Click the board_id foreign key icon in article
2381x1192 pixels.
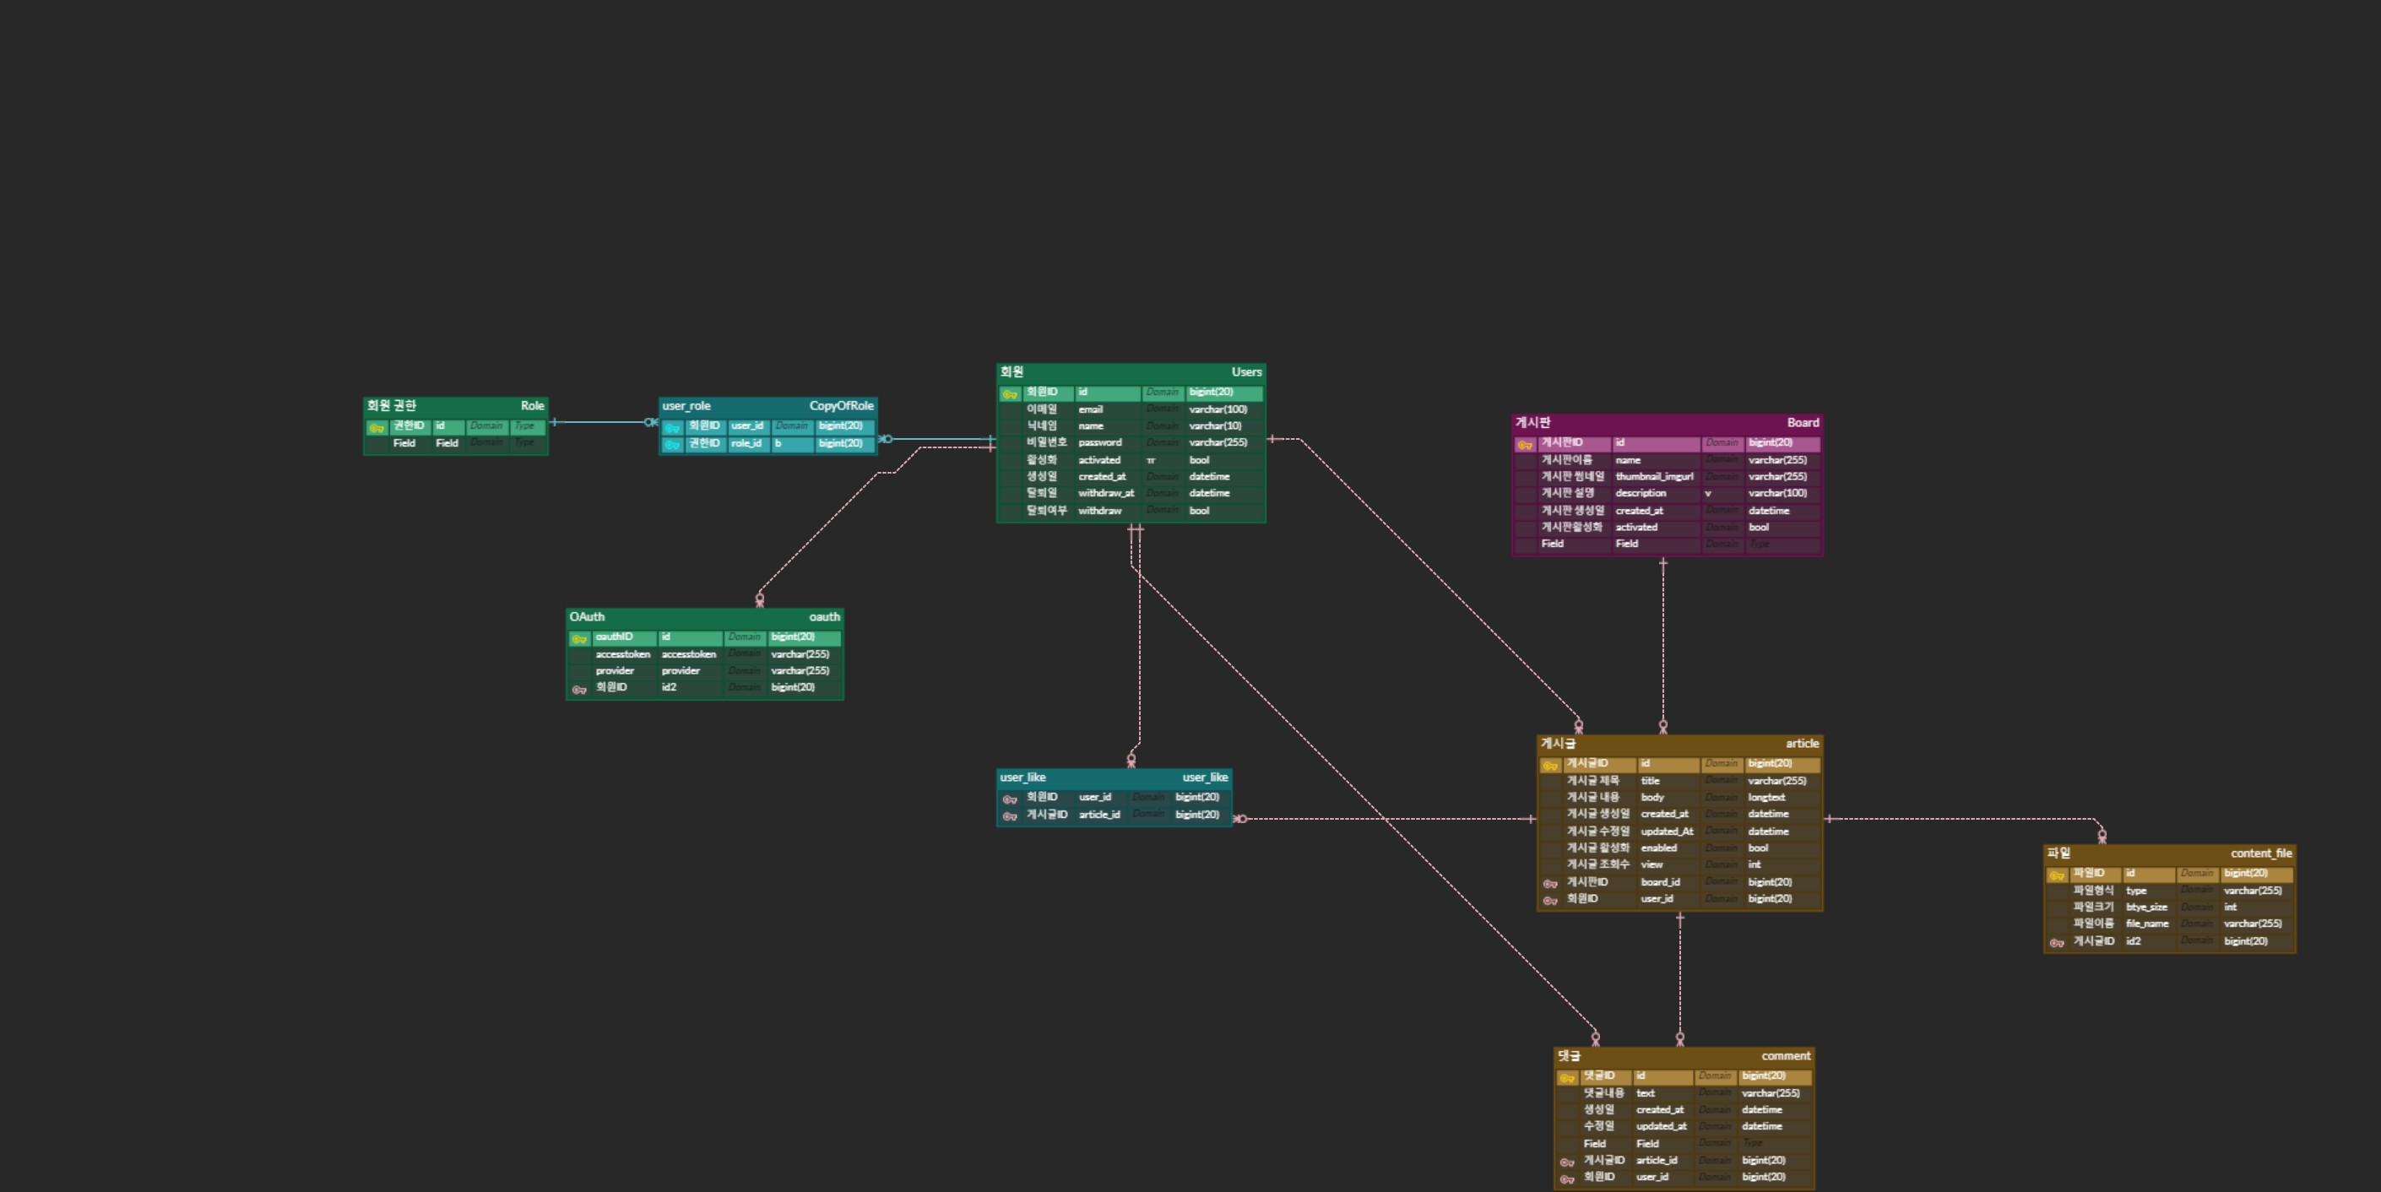[x=1550, y=885]
